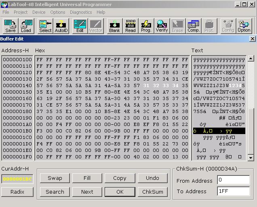Viewport: 257px width, 207px height.
Task: Select address row 000000100
Action: 17,60
